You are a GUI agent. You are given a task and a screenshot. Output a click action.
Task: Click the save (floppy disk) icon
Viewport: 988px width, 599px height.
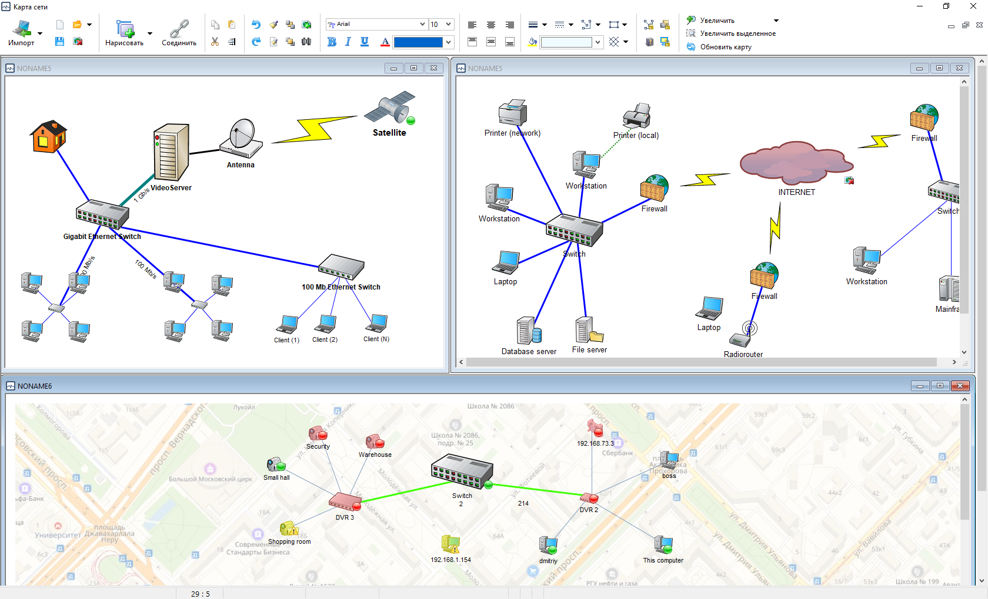click(59, 42)
